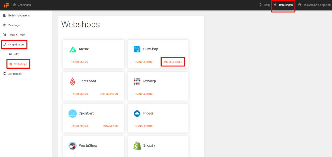Click the PrestaShop penguin logo
The height and width of the screenshot is (157, 332).
point(72,146)
